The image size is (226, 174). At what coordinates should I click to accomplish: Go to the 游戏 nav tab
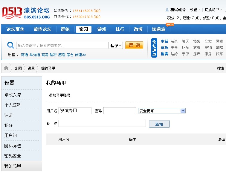pos(102,29)
